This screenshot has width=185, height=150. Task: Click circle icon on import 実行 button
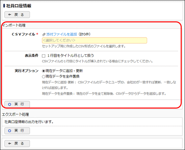pyautogui.click(x=10, y=104)
